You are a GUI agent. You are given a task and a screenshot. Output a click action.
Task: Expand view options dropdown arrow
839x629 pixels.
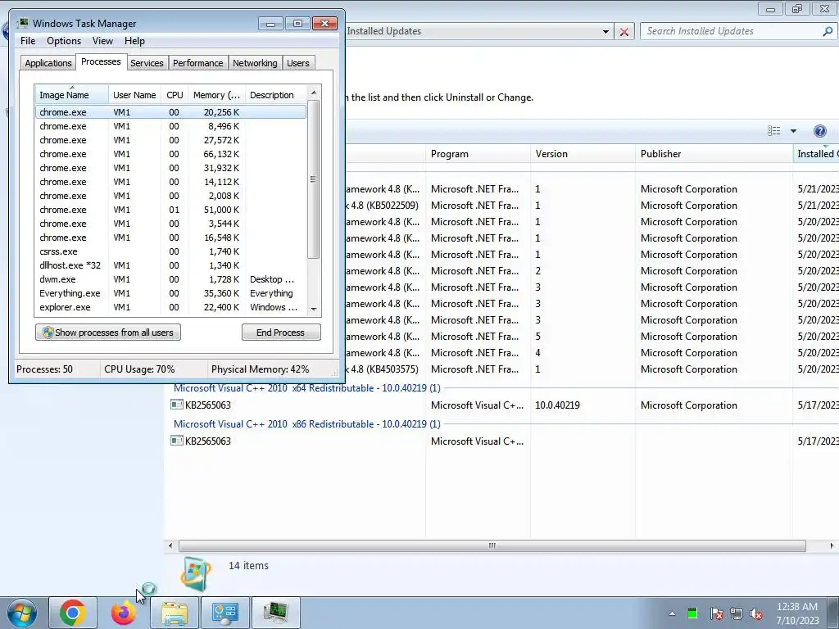(793, 131)
